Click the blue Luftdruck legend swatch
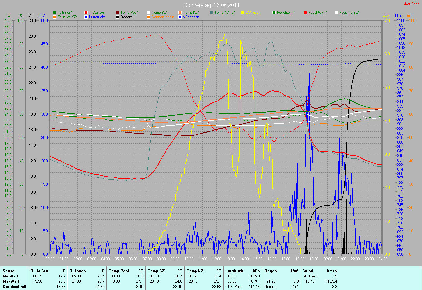The image size is (422, 290). [x=86, y=17]
